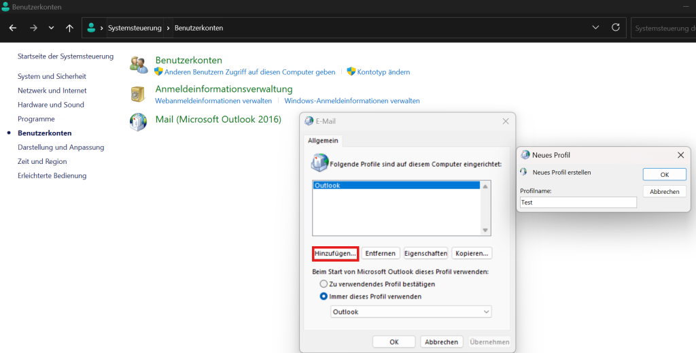Open the Outlook profile dropdown

[411, 312]
